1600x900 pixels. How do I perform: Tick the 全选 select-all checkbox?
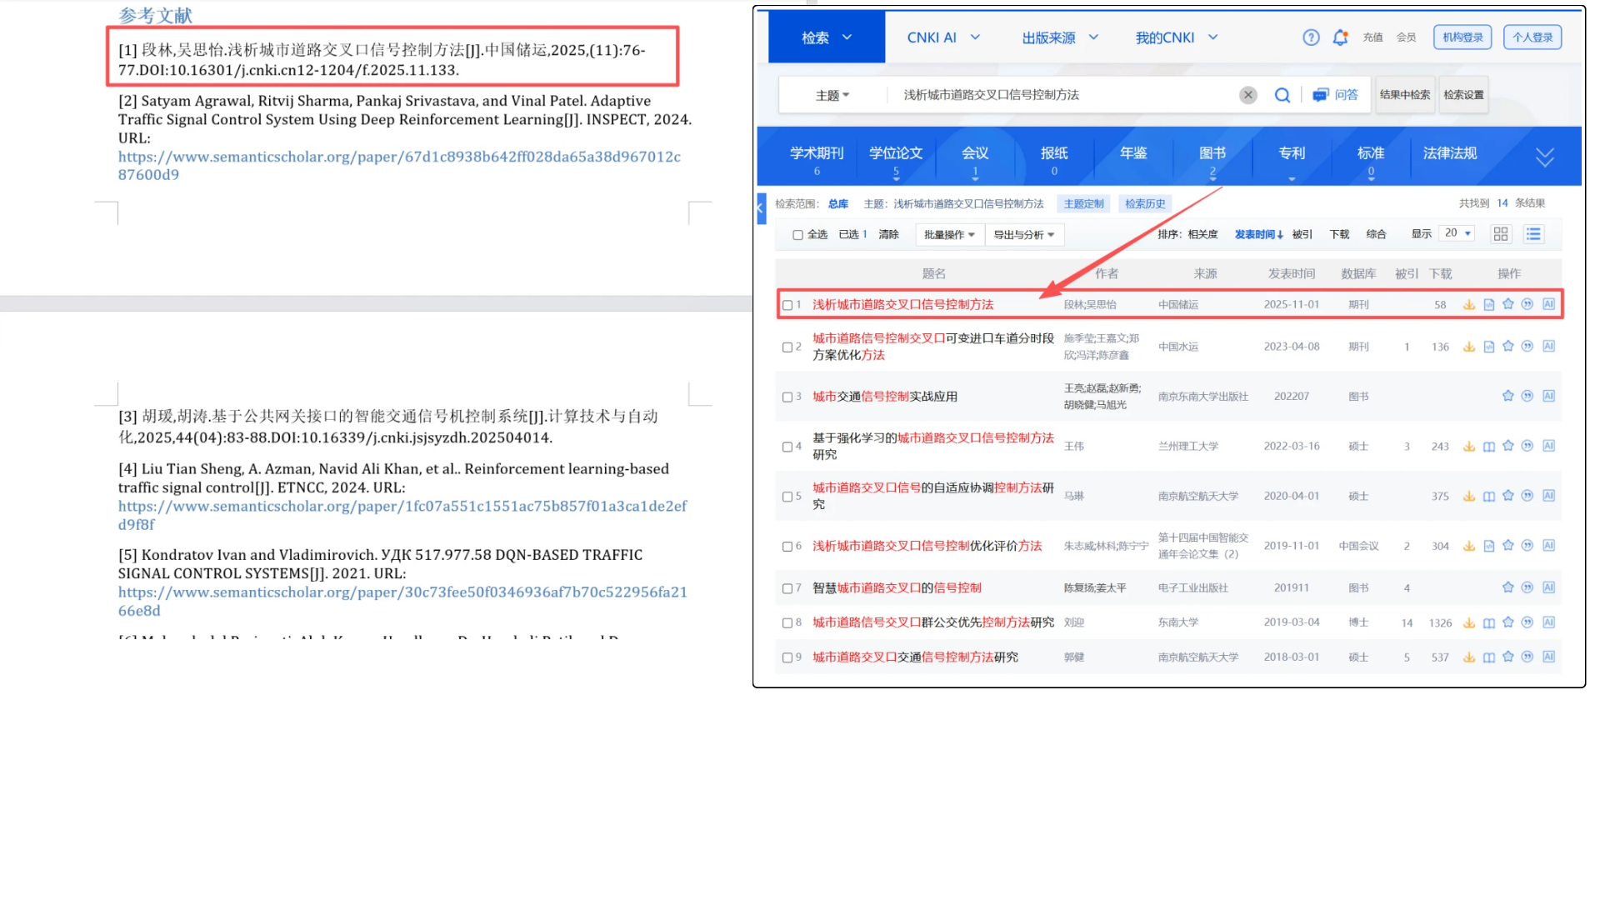click(x=797, y=235)
